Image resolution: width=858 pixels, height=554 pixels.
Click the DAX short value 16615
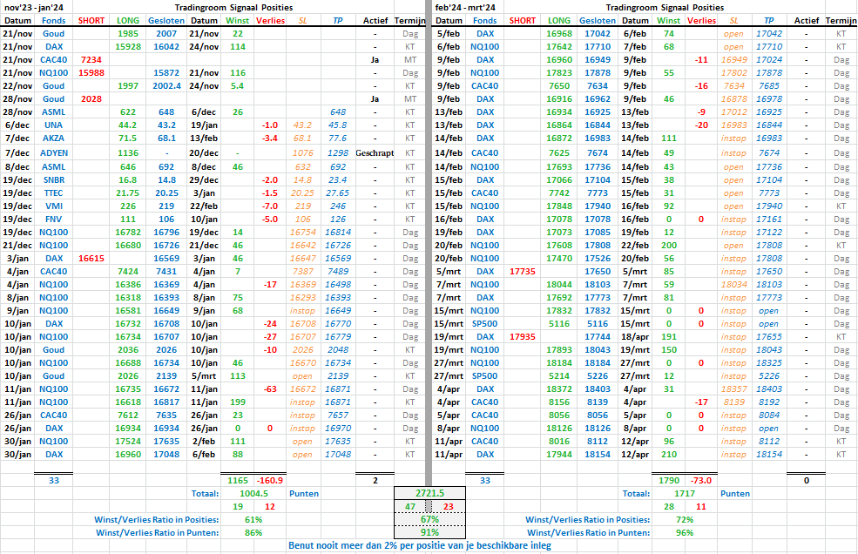(91, 259)
